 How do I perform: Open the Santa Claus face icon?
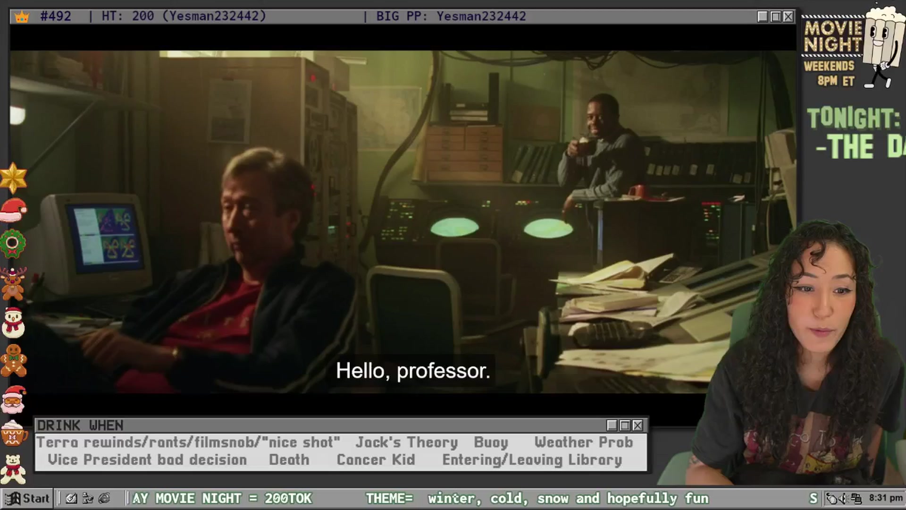(x=14, y=399)
